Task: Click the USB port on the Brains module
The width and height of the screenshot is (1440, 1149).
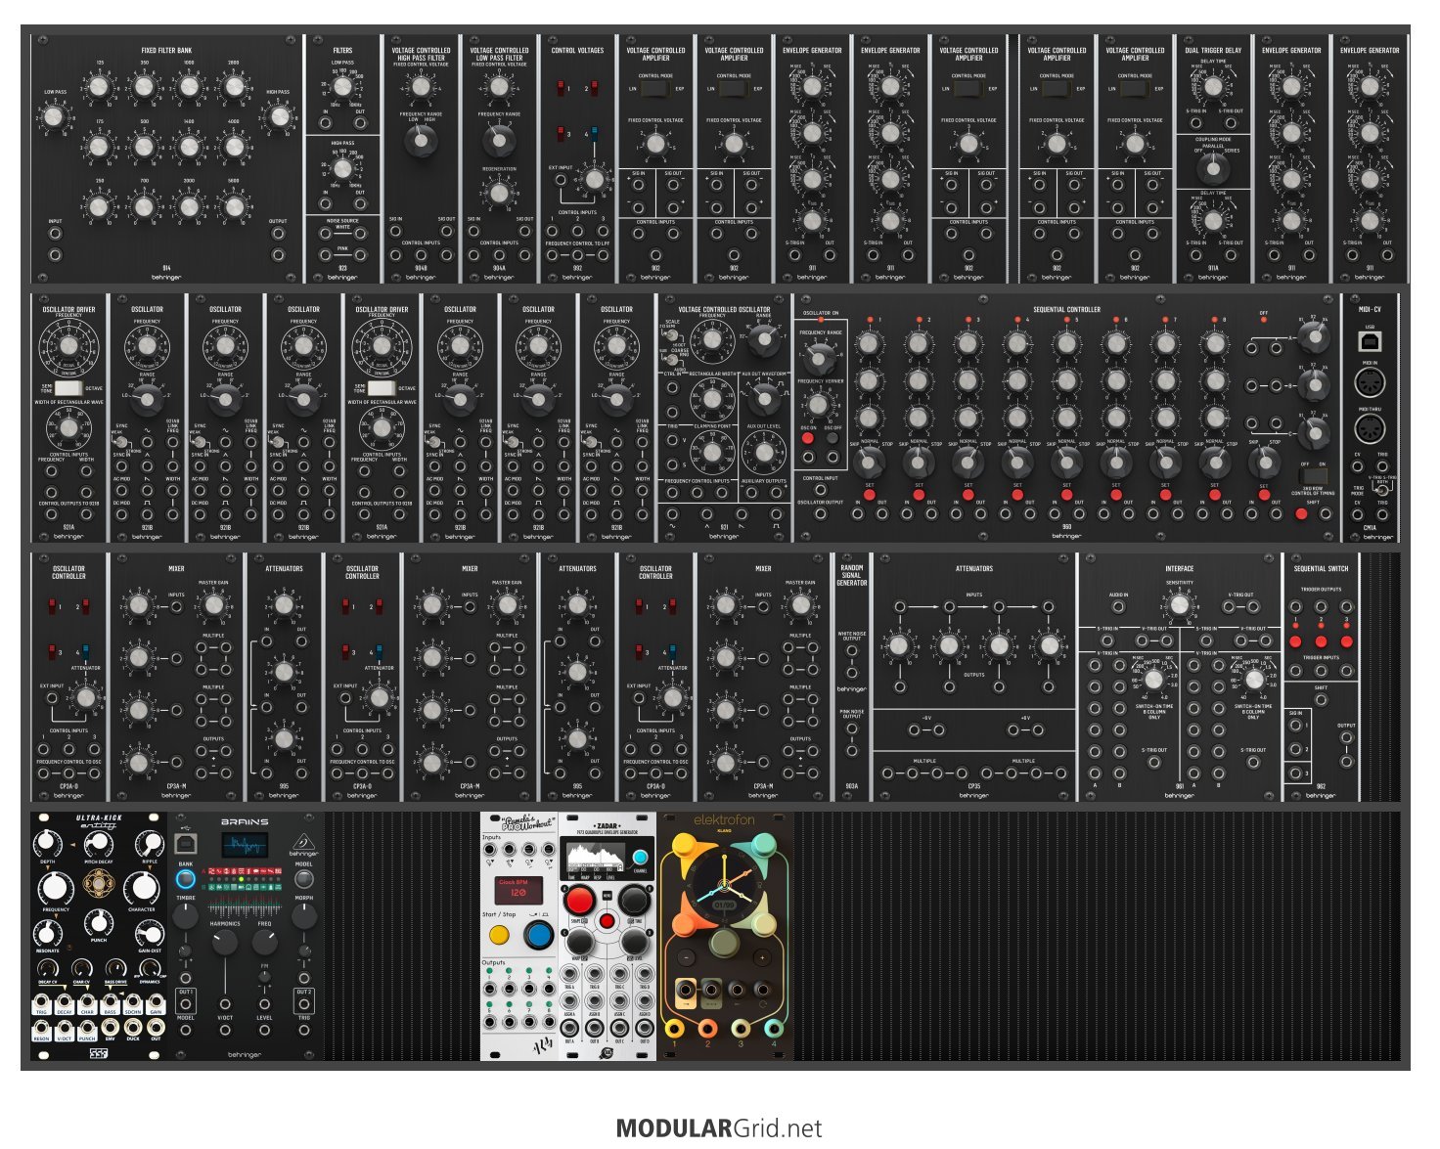Action: 185,845
